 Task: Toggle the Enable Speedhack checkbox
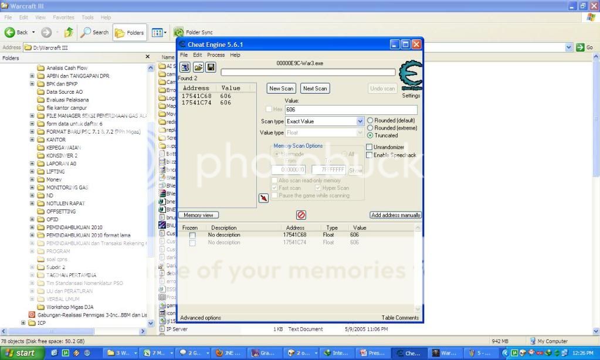pos(369,155)
